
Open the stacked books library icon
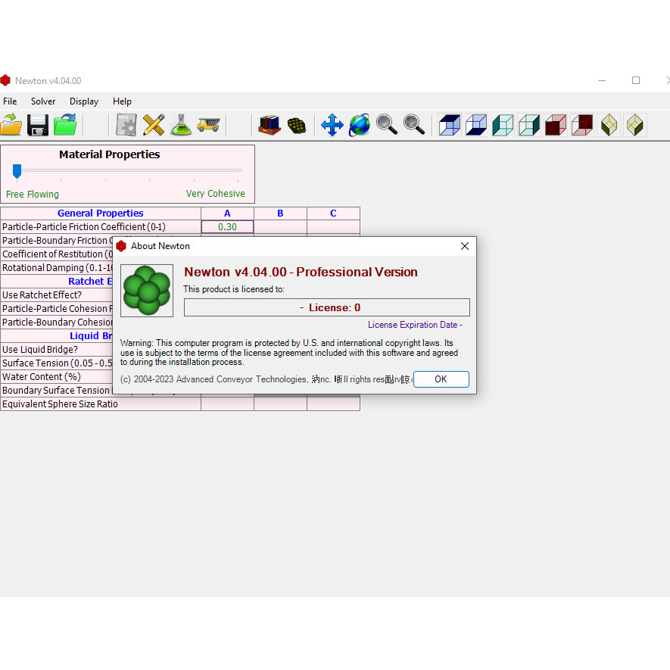[270, 125]
